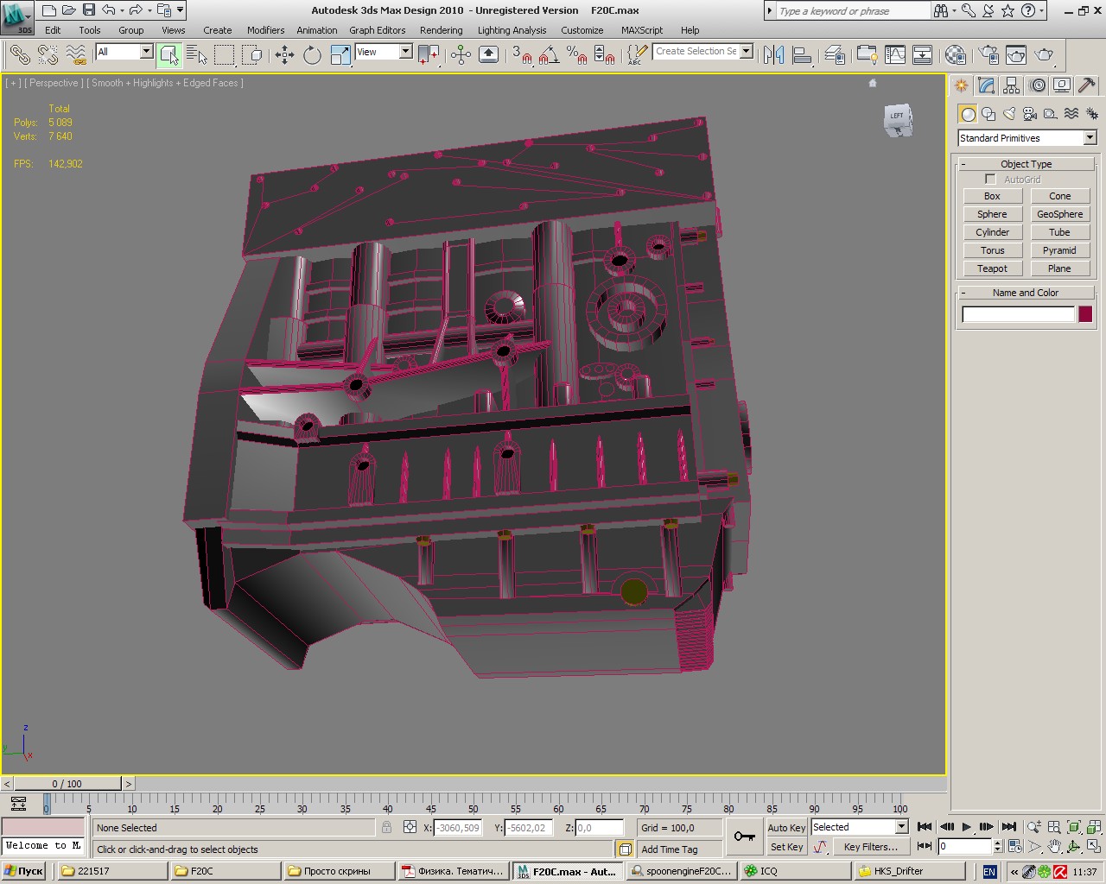Open Select by Name dialog icon
Image resolution: width=1106 pixels, height=884 pixels.
[197, 55]
